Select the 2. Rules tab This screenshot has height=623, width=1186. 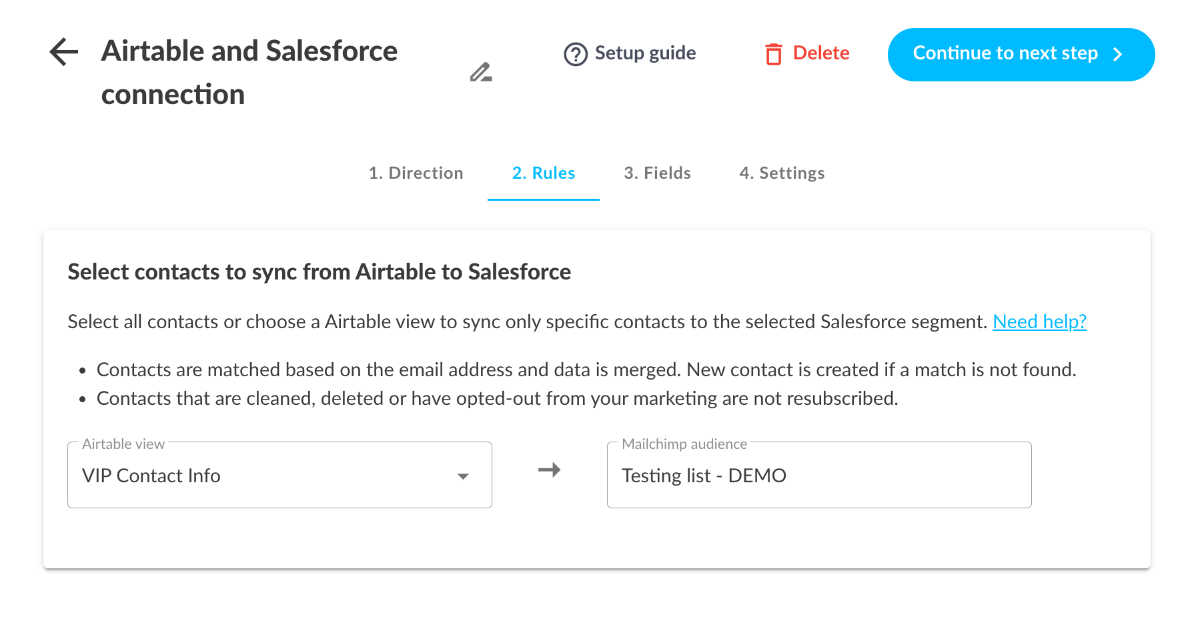click(x=543, y=173)
